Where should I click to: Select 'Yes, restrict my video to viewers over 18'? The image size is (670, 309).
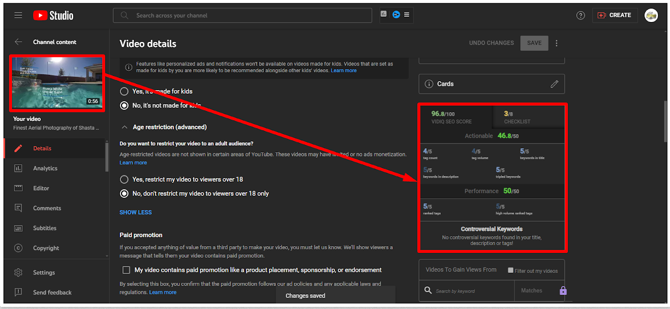tap(124, 179)
